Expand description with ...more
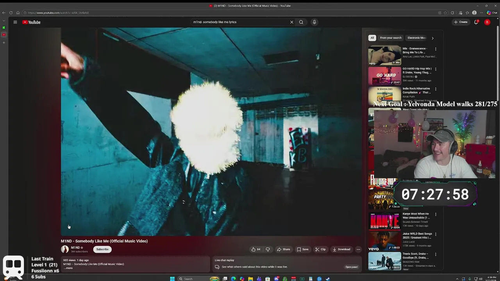 (68, 268)
